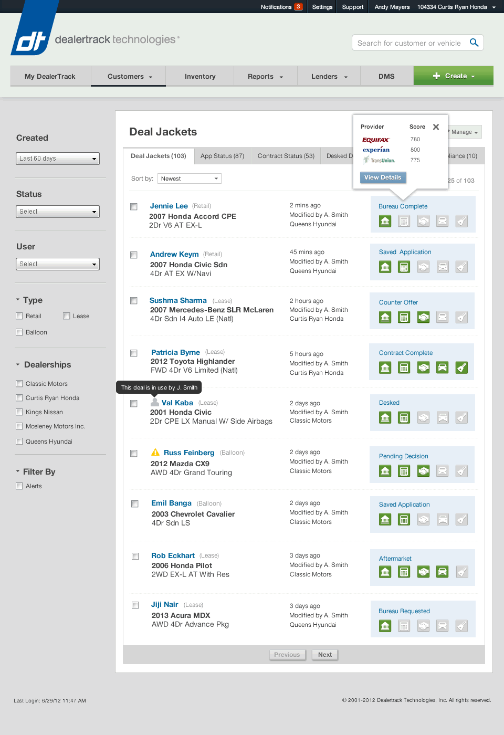Open Jennie Lee's customer link
504x735 pixels.
pyautogui.click(x=169, y=206)
